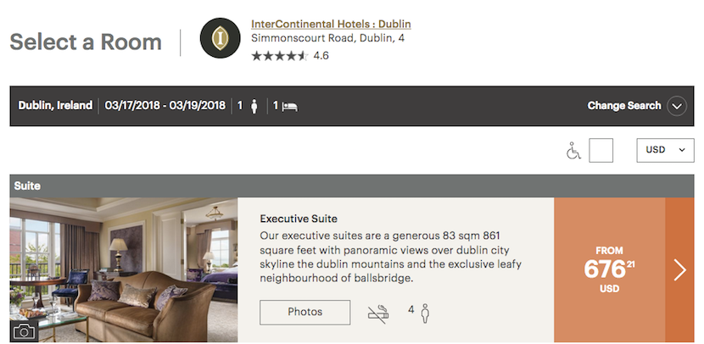Click the guest person icon in search bar

254,107
